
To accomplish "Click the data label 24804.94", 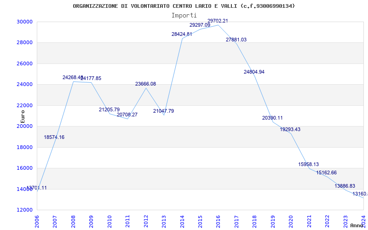I will 254,72.
